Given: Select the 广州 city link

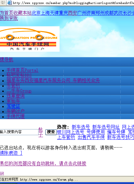Looking at the screenshot, I should [82, 13].
